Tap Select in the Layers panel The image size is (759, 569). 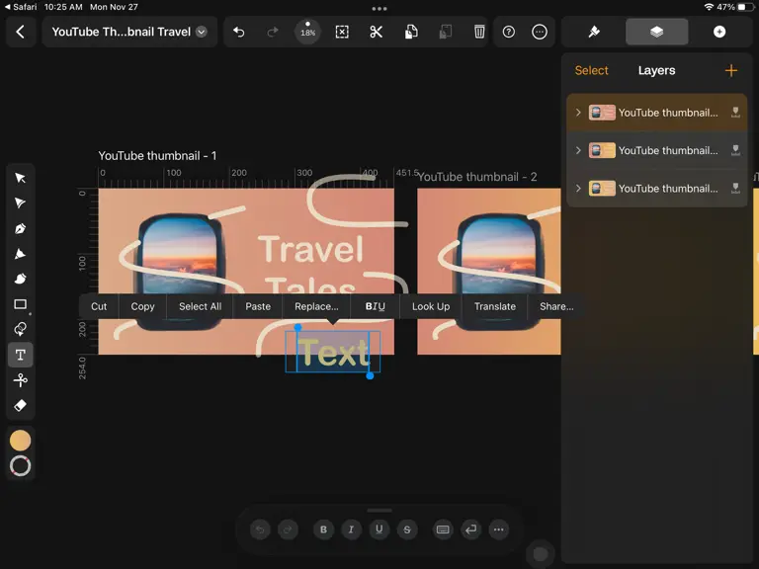click(x=591, y=71)
